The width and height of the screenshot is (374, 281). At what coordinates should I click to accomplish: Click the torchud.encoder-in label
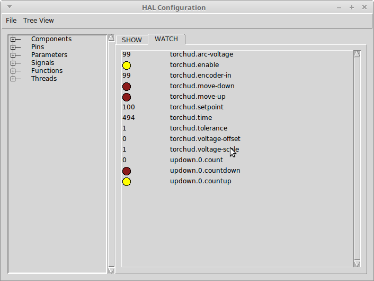pos(201,76)
